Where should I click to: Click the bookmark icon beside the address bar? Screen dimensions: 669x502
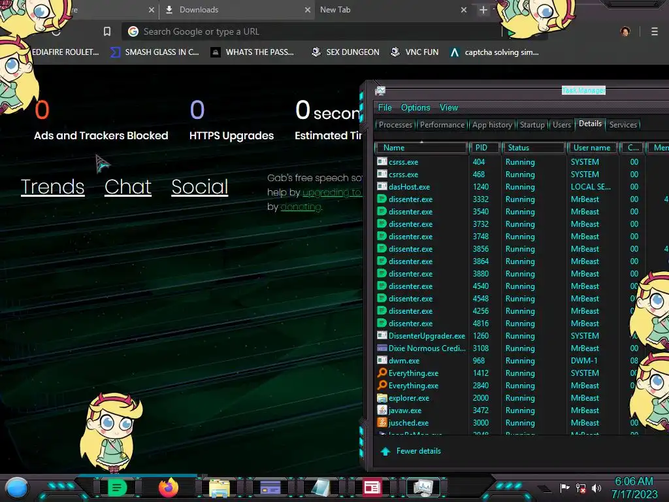[107, 31]
